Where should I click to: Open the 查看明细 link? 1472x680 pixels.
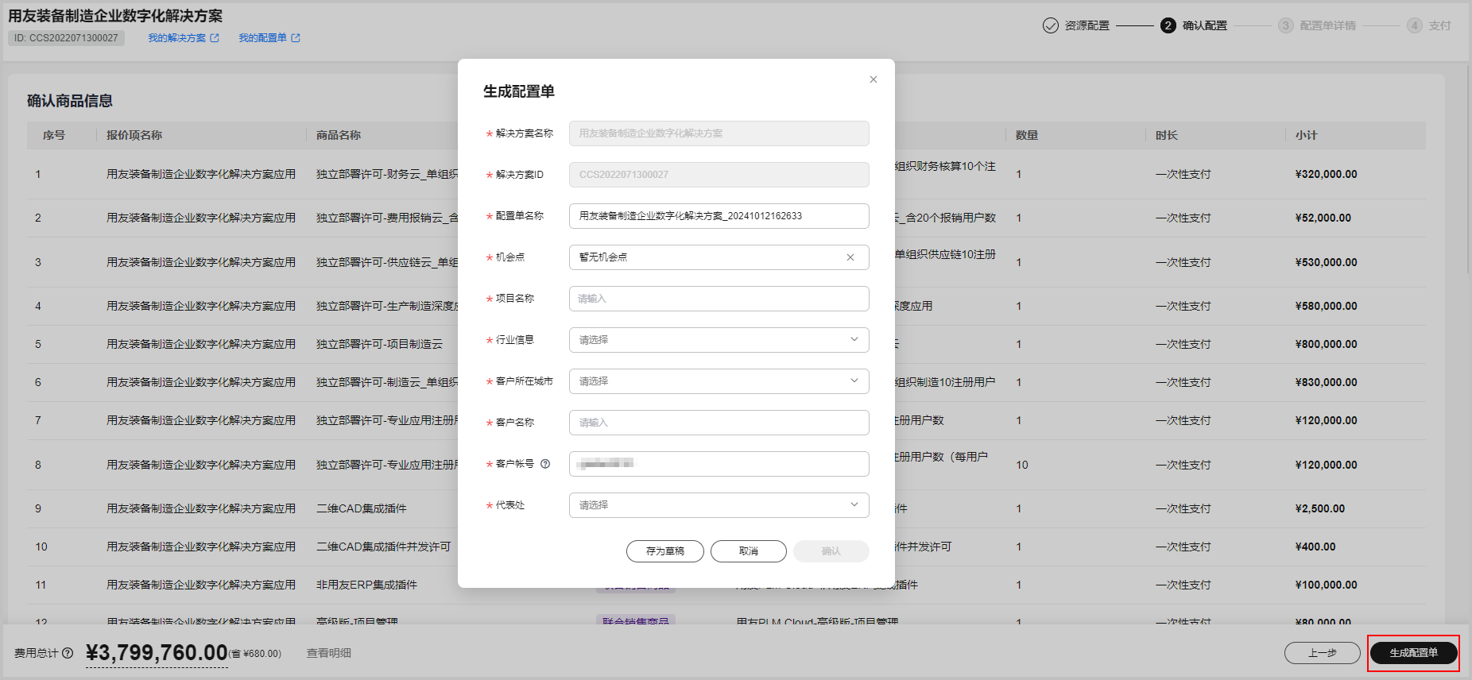click(329, 653)
